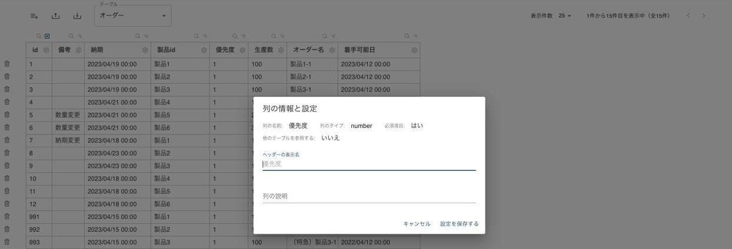Delete row with id 5 using trash icon
The height and width of the screenshot is (249, 732).
(x=7, y=115)
